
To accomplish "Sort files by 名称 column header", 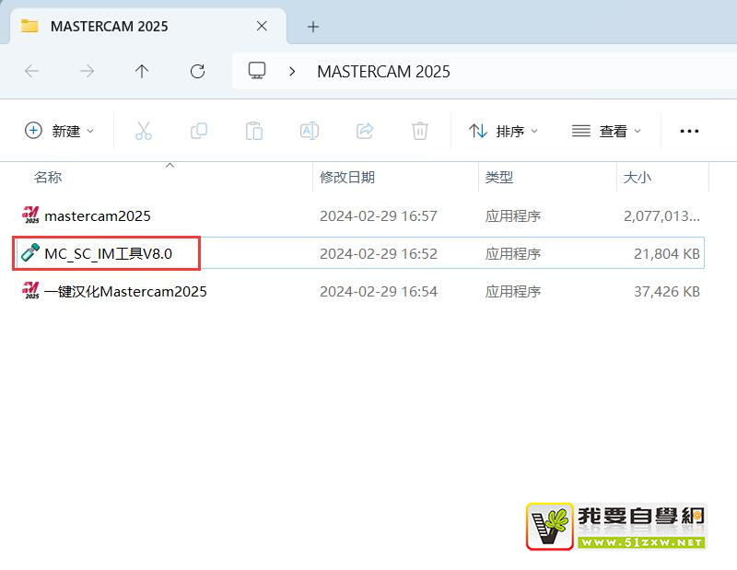I will [x=48, y=177].
